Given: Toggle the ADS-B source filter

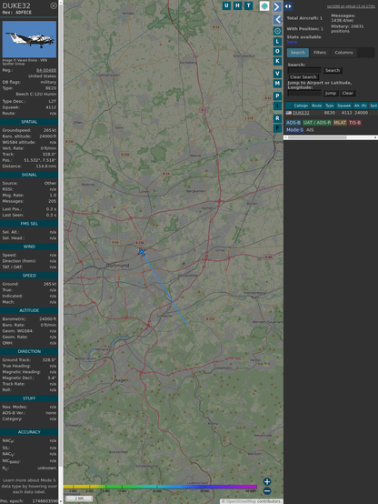Looking at the screenshot, I should pos(293,123).
